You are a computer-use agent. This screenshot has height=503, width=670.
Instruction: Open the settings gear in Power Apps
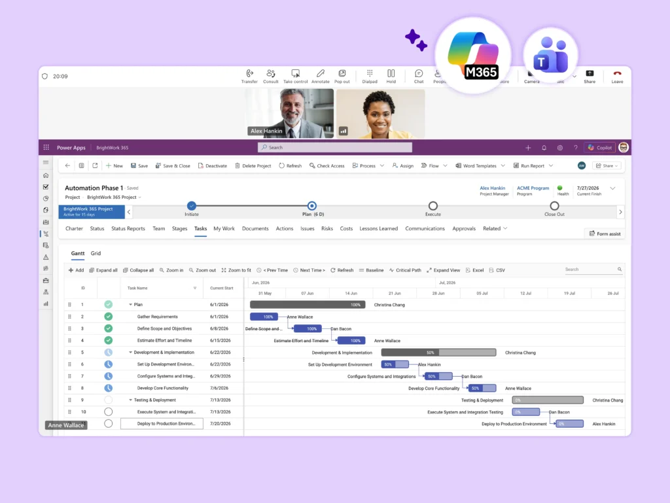tap(560, 148)
